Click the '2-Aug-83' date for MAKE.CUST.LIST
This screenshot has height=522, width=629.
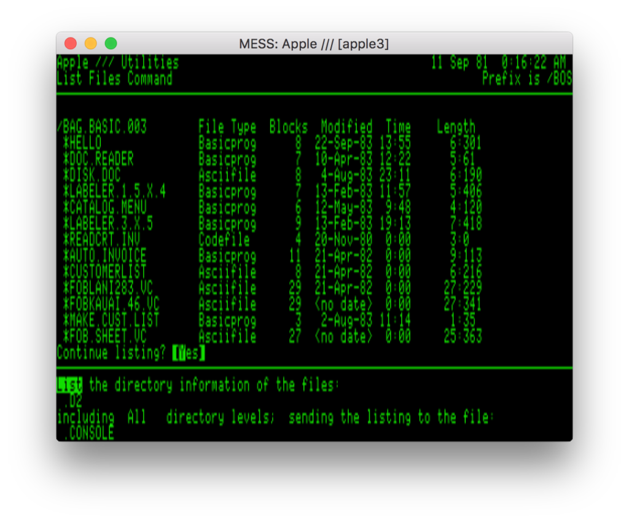tap(346, 321)
